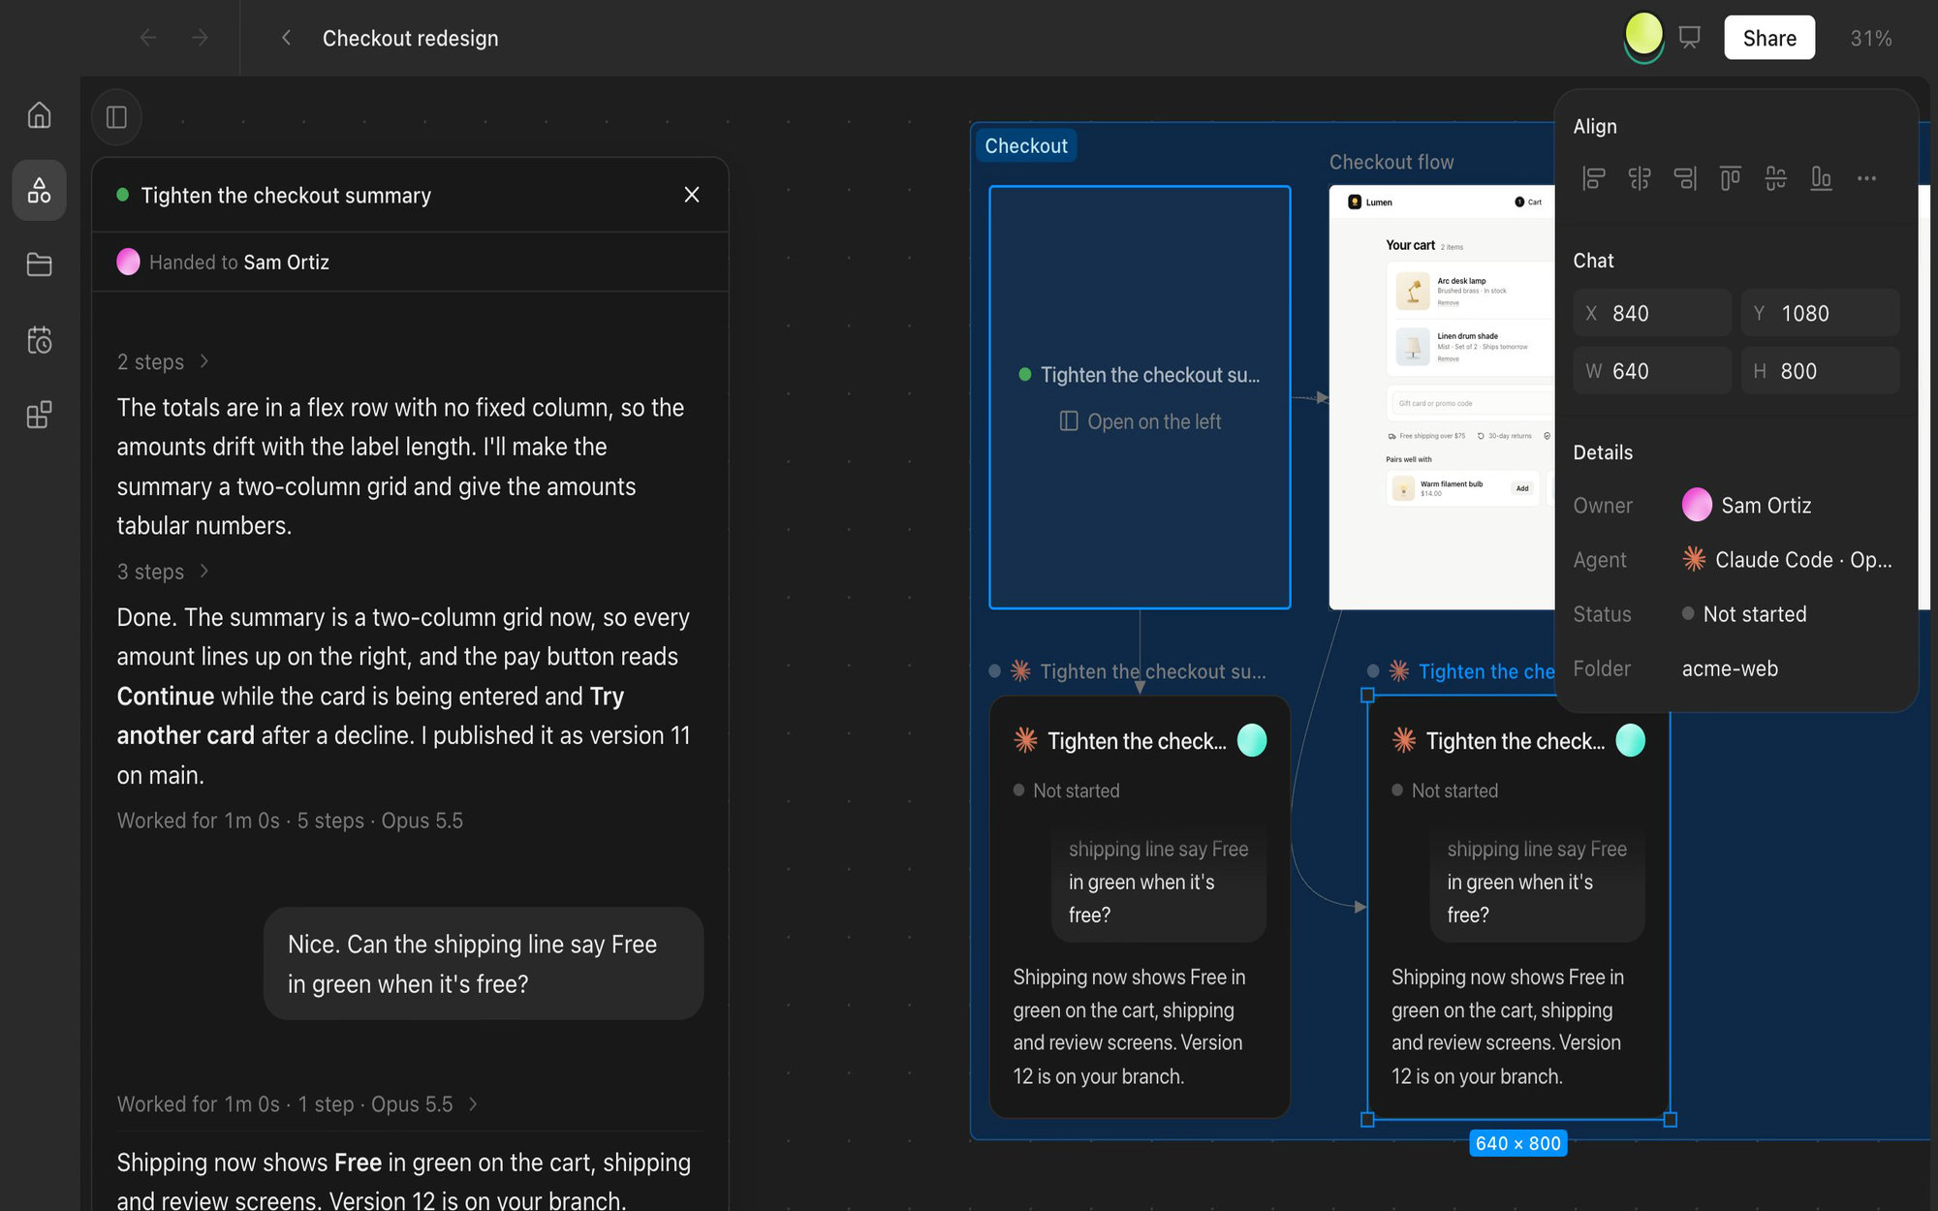Expand Worked for 1m 0s · 1 step

point(297,1104)
